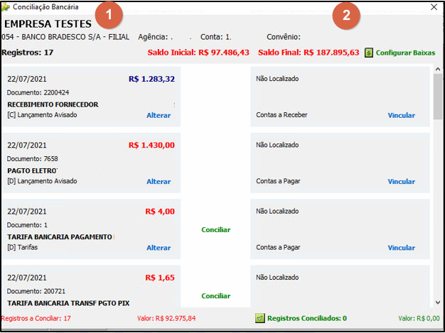This screenshot has width=445, height=333.
Task: Click Vincular next to Contas a Receber
Action: (x=402, y=115)
